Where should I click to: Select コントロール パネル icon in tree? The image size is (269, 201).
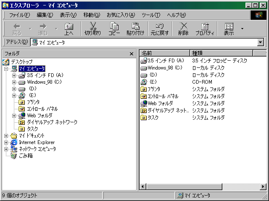point(22,109)
